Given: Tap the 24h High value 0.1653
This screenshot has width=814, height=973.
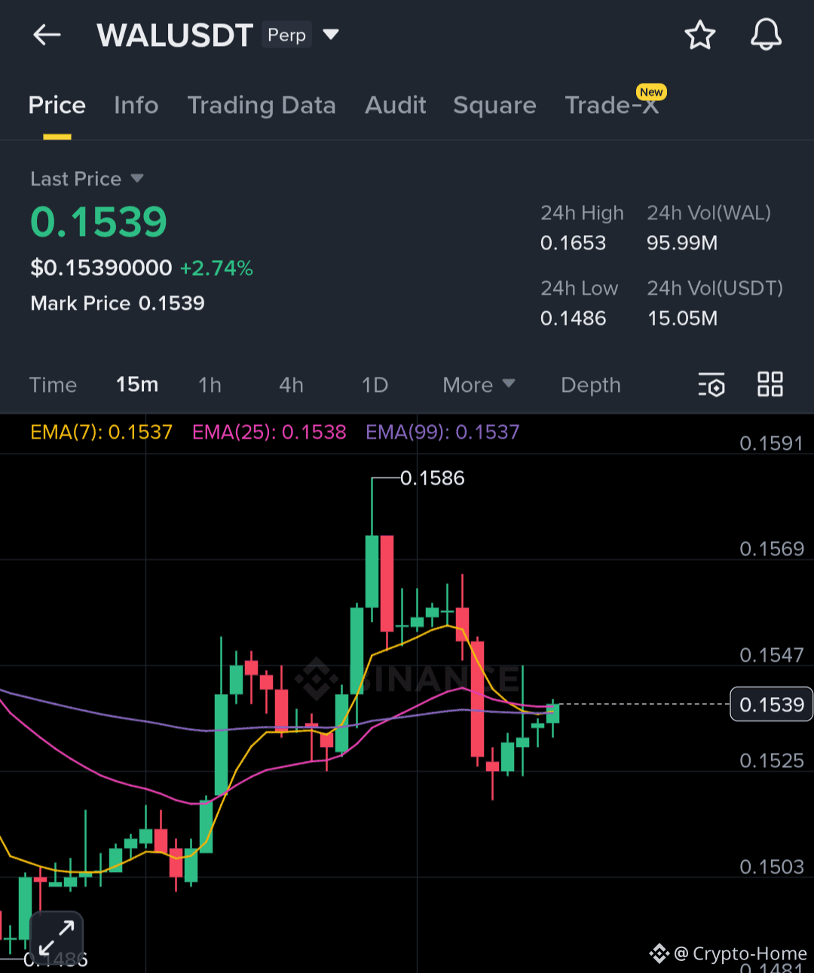Looking at the screenshot, I should (x=573, y=243).
